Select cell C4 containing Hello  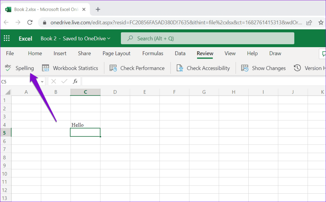[85, 125]
